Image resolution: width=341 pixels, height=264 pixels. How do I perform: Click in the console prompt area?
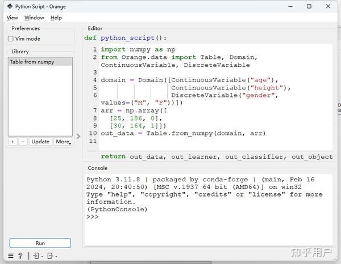(209, 217)
